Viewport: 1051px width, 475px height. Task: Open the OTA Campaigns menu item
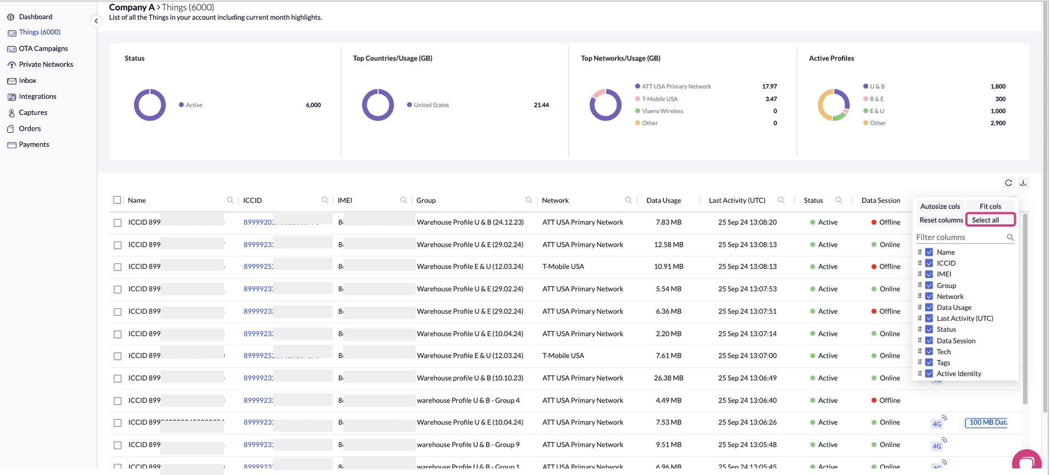tap(43, 48)
